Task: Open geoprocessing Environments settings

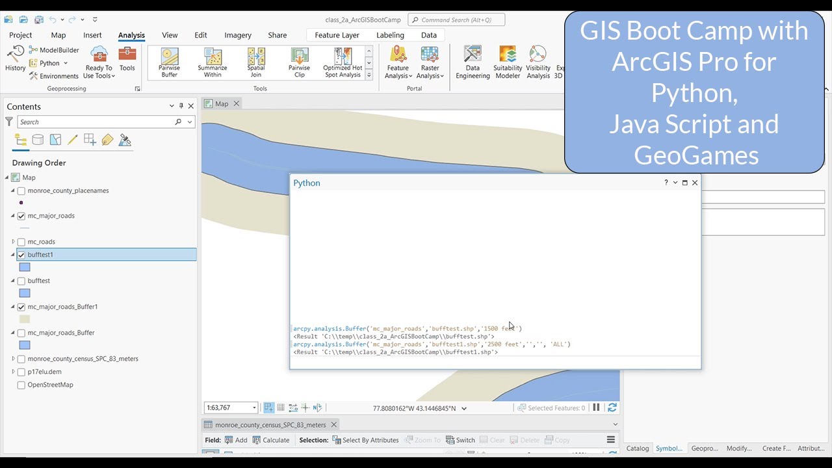Action: [x=54, y=76]
